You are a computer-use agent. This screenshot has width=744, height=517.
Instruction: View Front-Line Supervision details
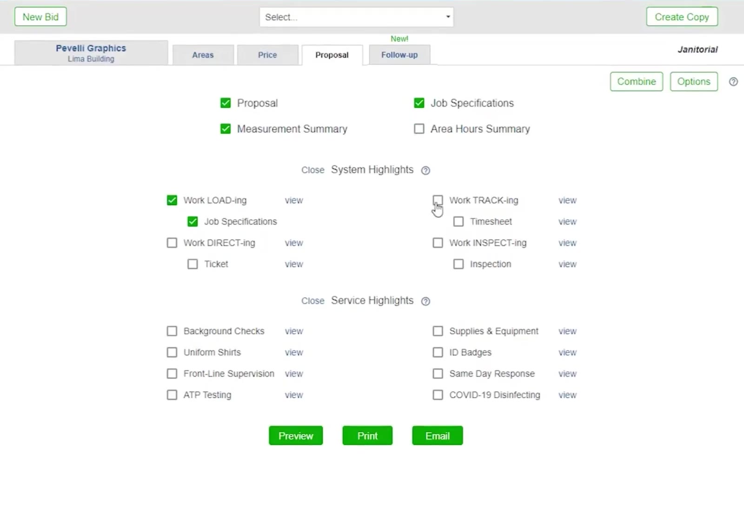coord(294,374)
